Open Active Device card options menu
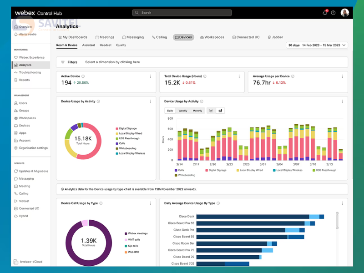Viewport: 364px width, 273px height. point(151,76)
